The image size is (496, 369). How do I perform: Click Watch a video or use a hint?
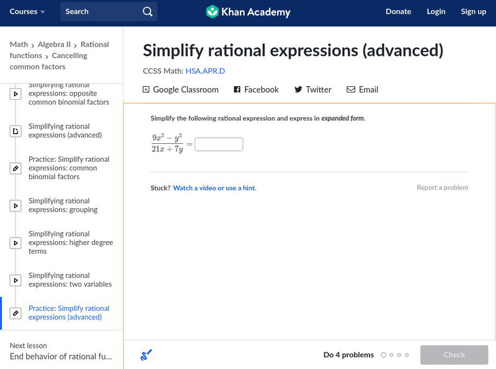tap(215, 188)
